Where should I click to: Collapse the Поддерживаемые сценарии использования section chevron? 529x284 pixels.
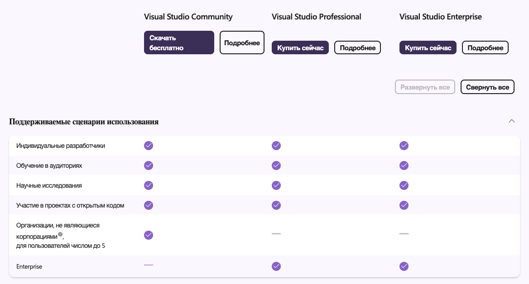coord(512,121)
